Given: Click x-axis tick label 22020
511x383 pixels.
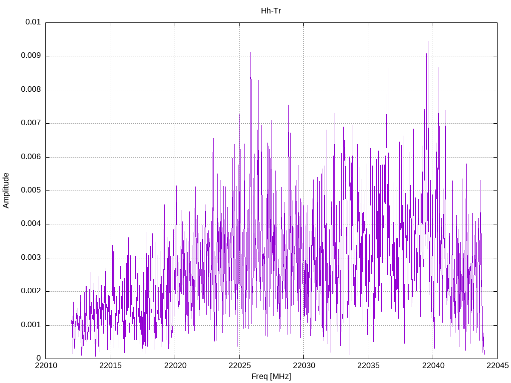Looking at the screenshot, I should point(175,366).
